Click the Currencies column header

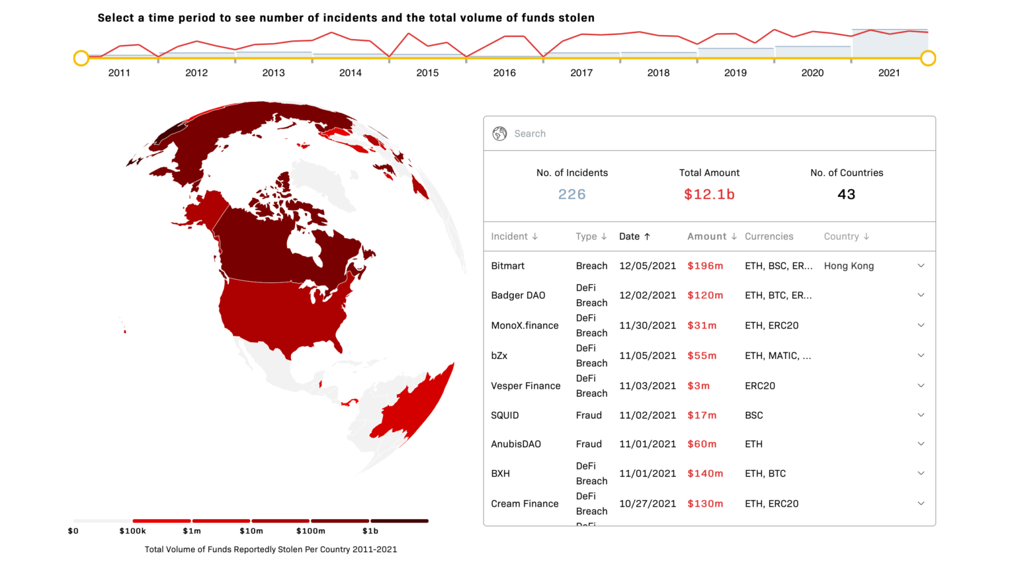(x=769, y=237)
